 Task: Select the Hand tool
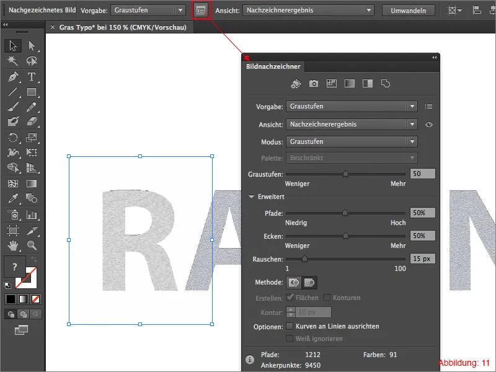click(x=13, y=246)
